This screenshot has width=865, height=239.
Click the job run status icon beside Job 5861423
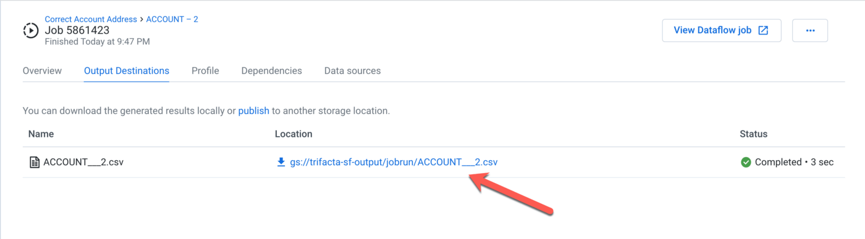tap(30, 30)
